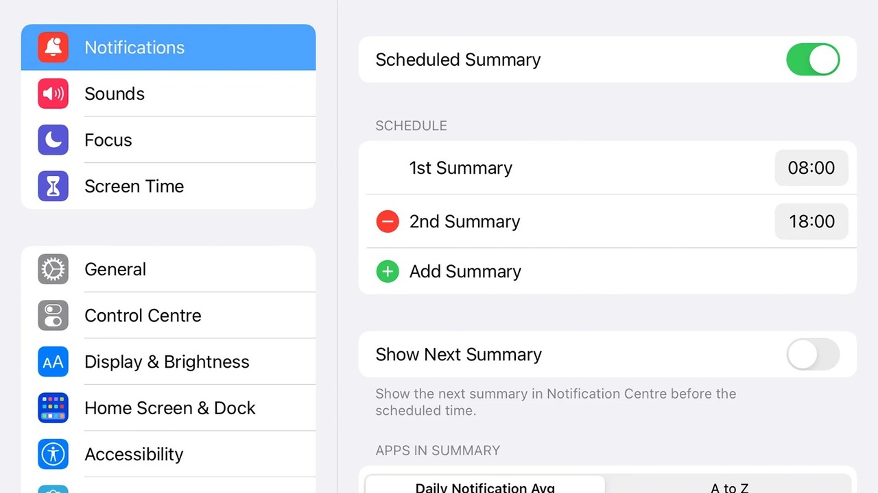Tap the Accessibility figure icon
878x493 pixels.
pos(53,454)
